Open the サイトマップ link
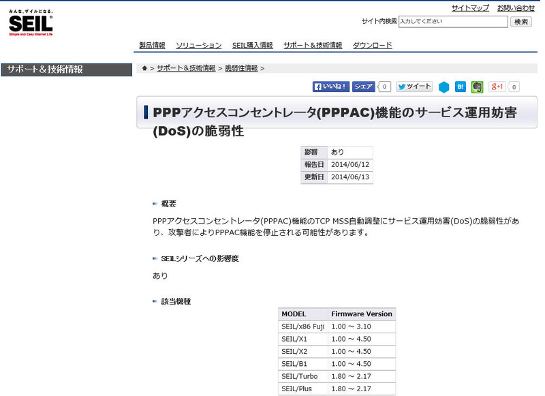Image resolution: width=545 pixels, height=396 pixels. point(470,8)
